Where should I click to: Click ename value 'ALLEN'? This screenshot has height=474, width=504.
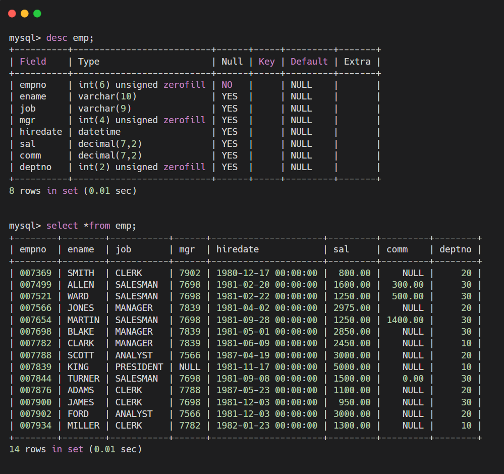point(81,285)
